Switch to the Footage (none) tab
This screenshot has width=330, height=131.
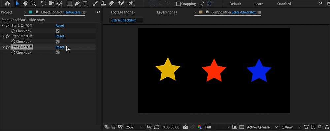coord(123,12)
